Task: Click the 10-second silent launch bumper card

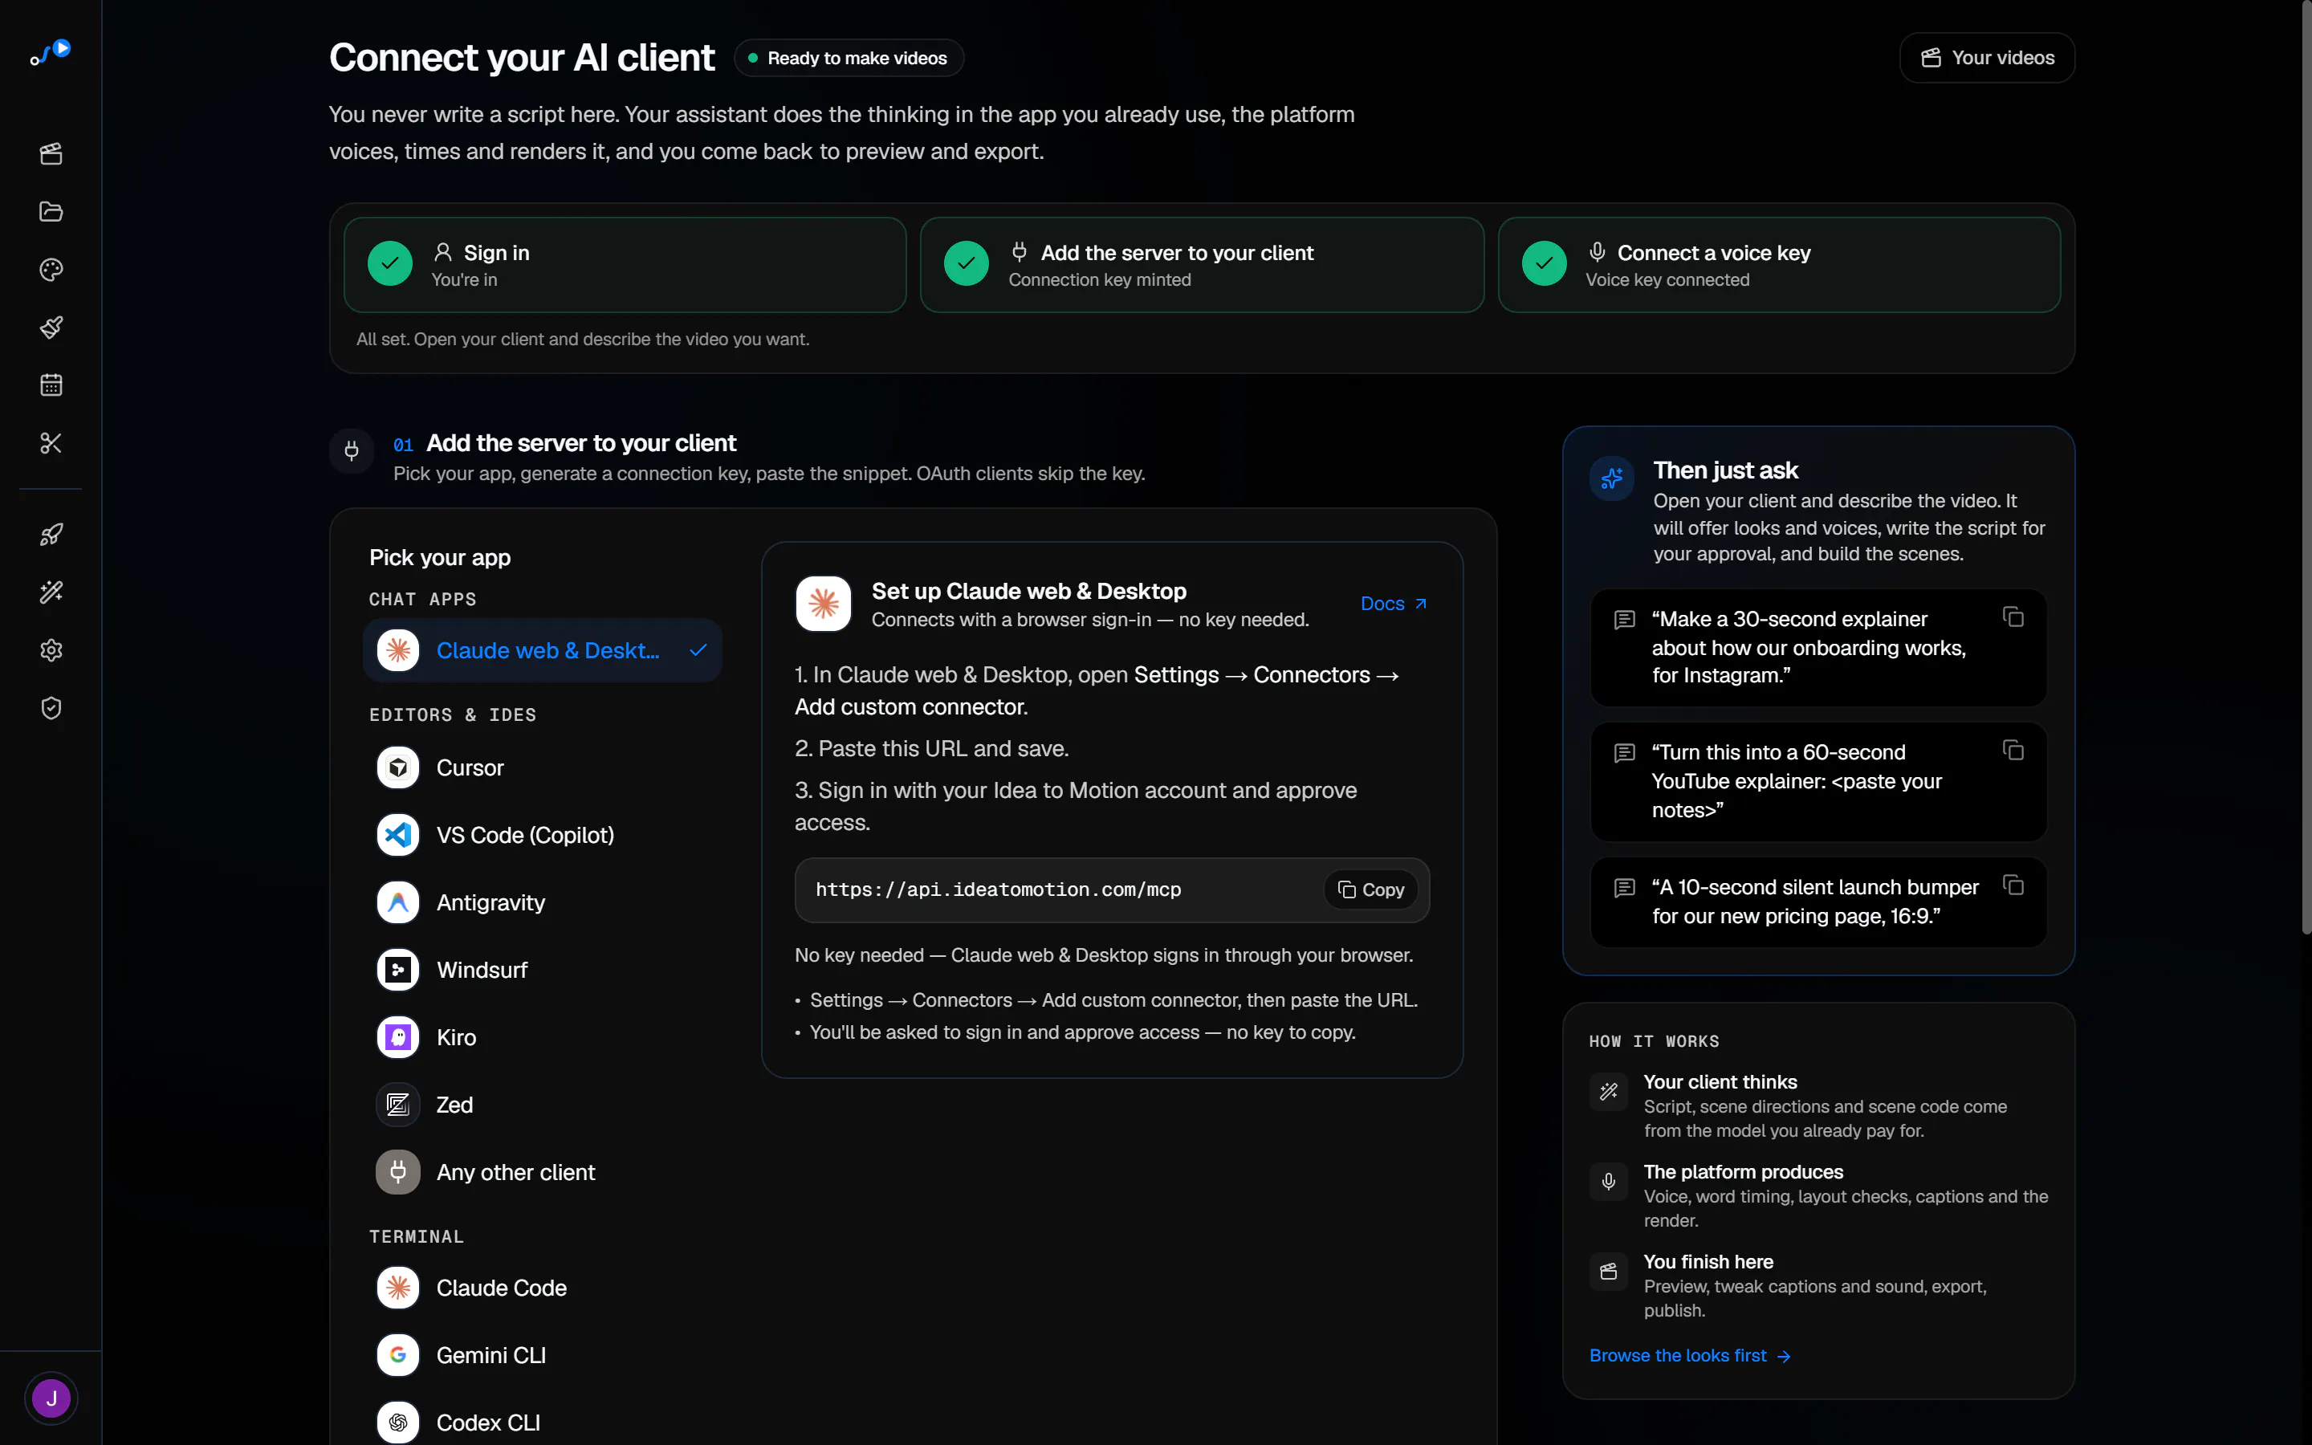Action: point(1818,902)
